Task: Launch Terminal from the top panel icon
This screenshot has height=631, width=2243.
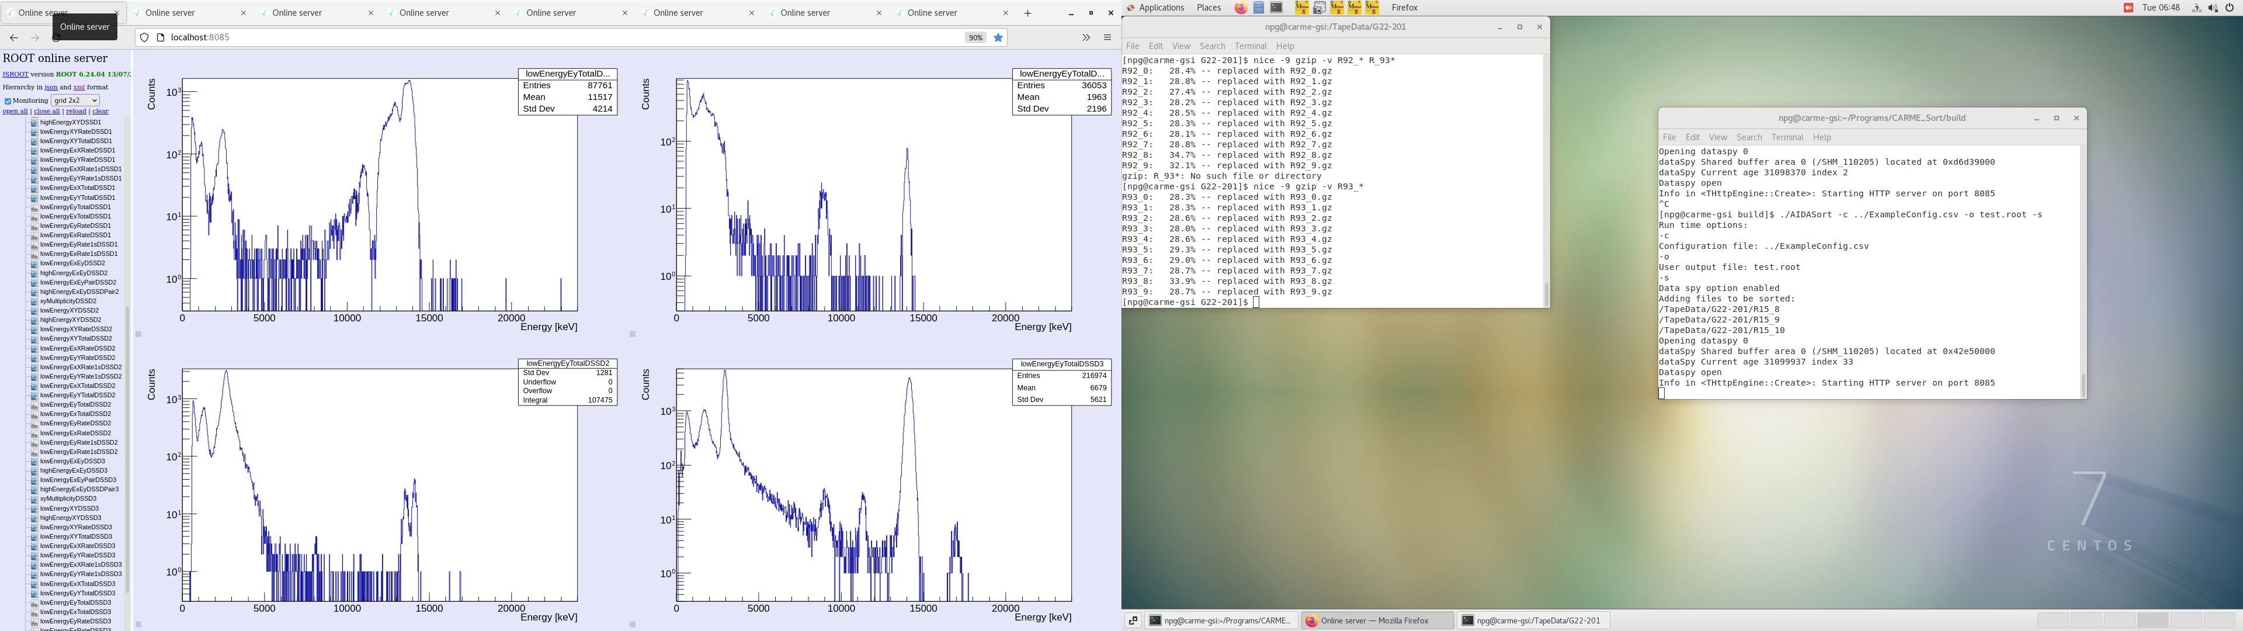Action: [x=1276, y=8]
